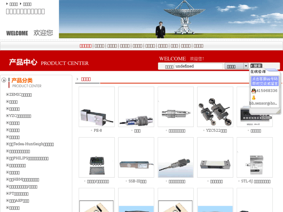The image size is (283, 212).
Task: Open the YZC category link text
Action: pos(20,116)
